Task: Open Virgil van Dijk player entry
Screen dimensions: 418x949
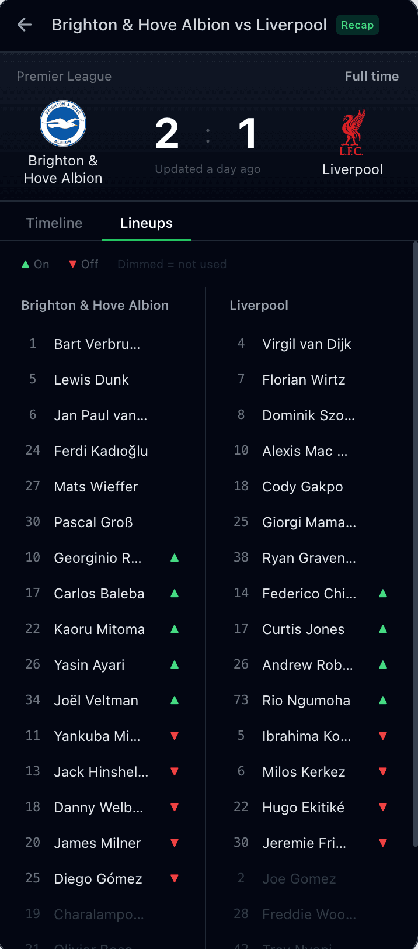Action: [306, 344]
